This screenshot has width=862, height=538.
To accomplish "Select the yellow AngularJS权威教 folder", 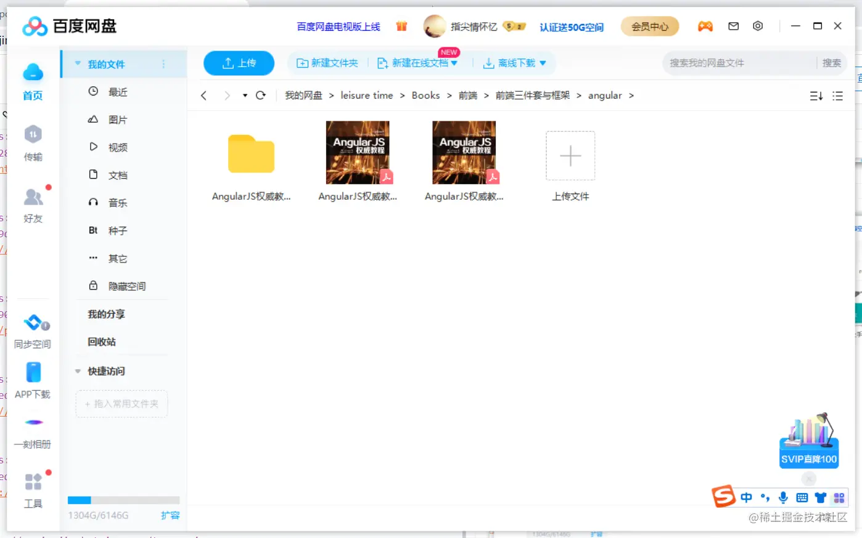I will pyautogui.click(x=251, y=153).
